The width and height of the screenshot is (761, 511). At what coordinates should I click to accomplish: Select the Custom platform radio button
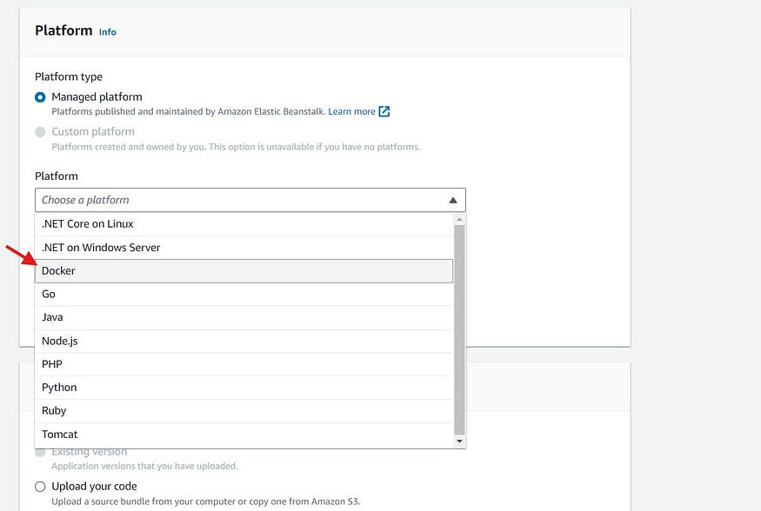click(x=40, y=132)
